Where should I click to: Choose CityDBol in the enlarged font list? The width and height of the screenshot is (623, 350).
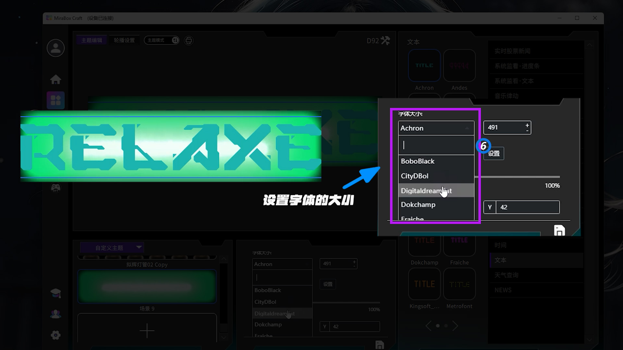tap(436, 176)
